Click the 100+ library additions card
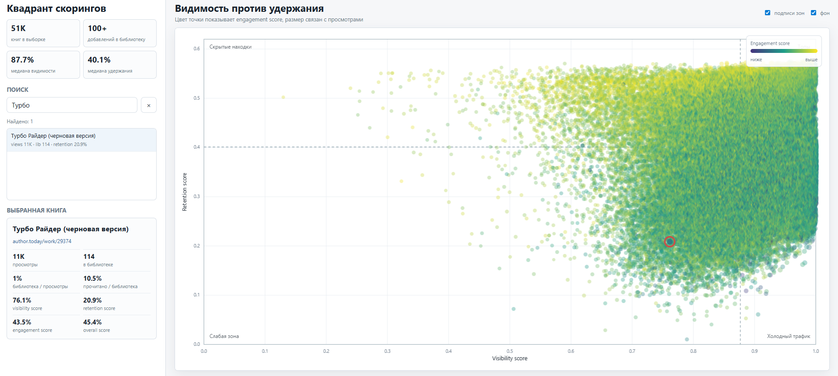Screen dimensions: 838x376 point(120,33)
